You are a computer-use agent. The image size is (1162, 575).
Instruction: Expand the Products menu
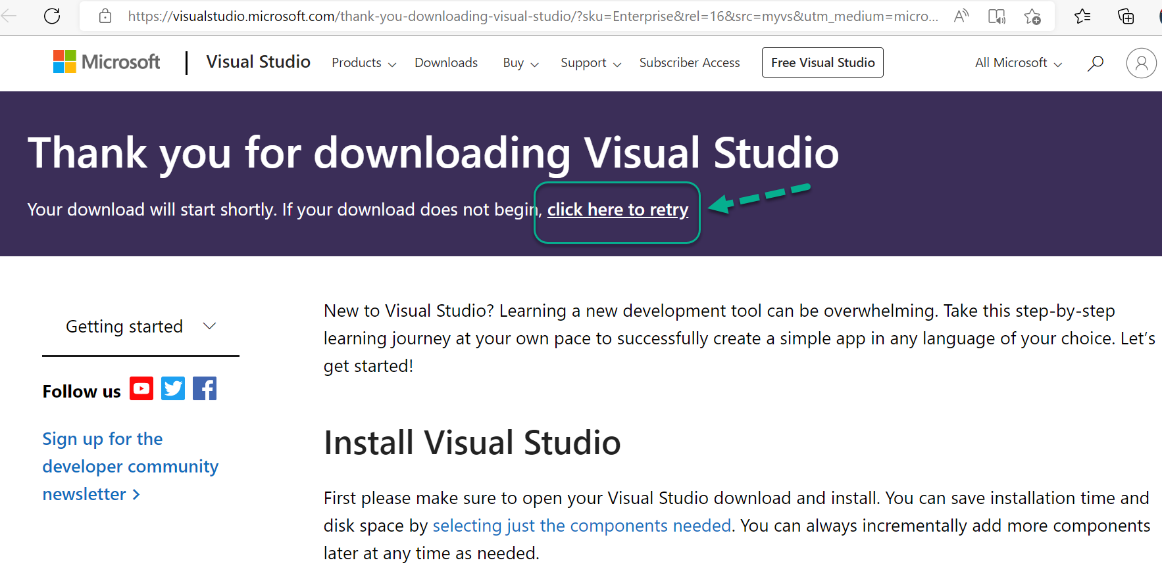pos(363,63)
